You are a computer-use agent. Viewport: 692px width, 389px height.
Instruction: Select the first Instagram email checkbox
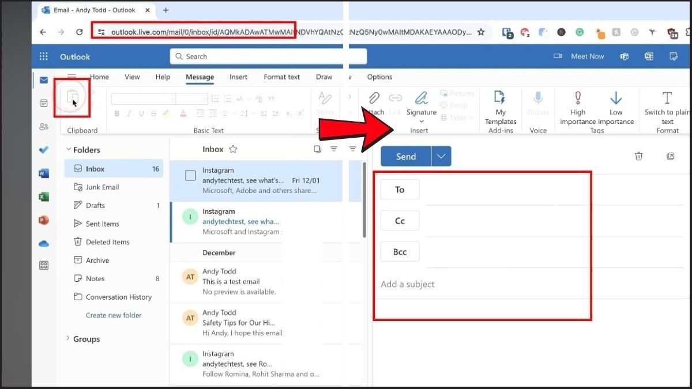(190, 176)
